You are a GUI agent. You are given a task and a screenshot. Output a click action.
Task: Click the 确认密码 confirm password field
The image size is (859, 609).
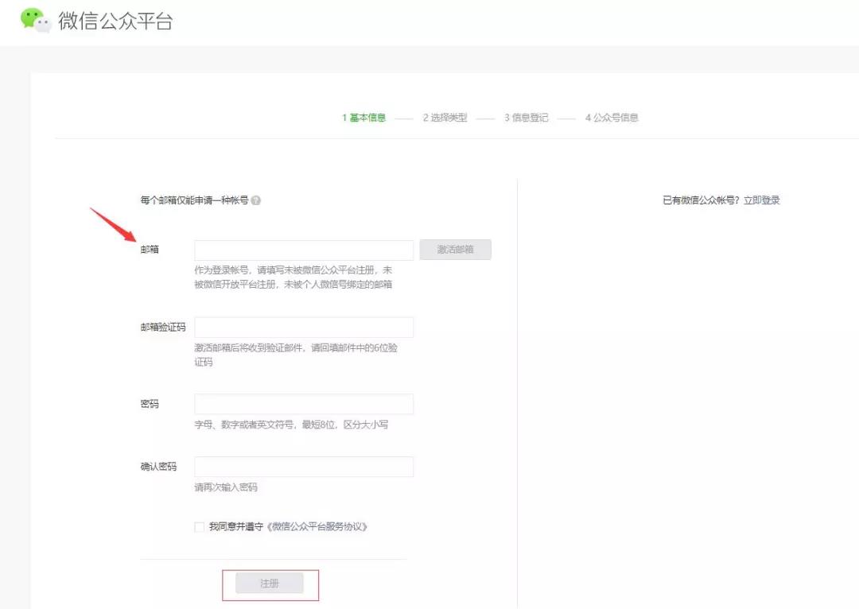(x=303, y=466)
